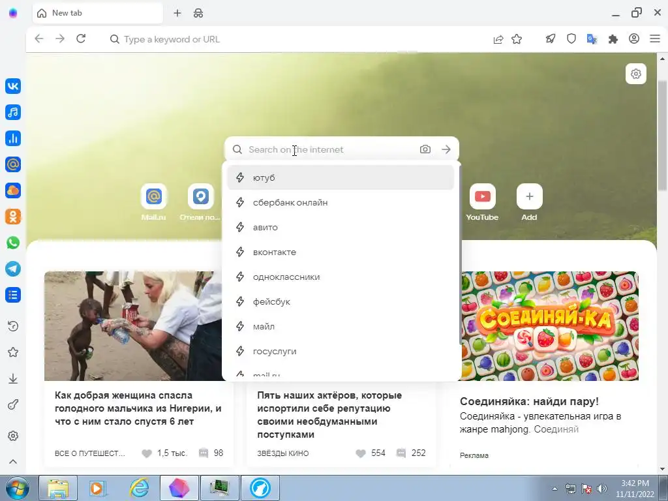Open sidebar settings gear

13,436
